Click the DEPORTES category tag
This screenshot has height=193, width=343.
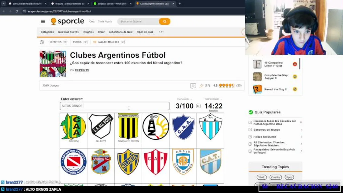[56, 42]
